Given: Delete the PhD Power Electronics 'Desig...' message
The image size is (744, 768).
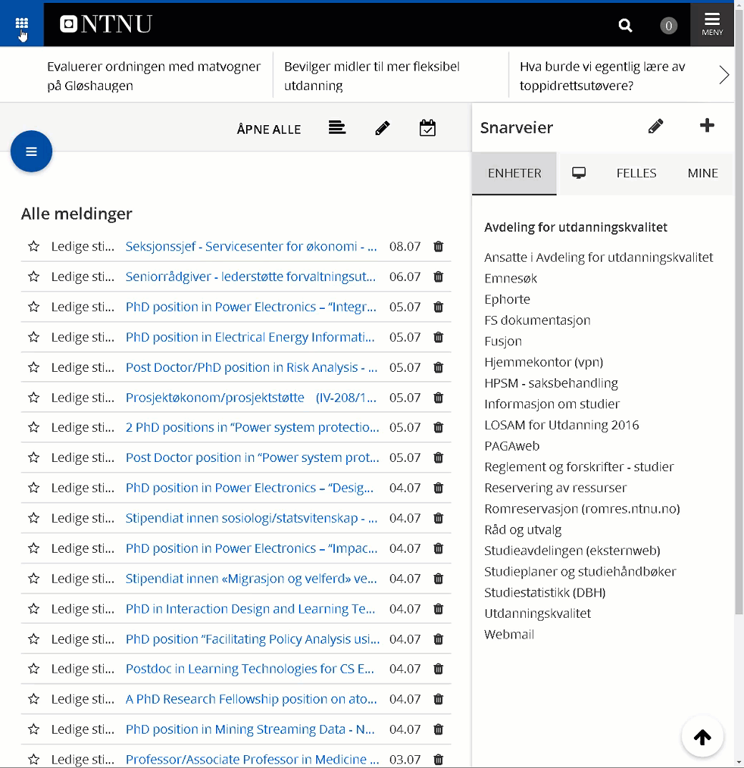Looking at the screenshot, I should pos(438,488).
